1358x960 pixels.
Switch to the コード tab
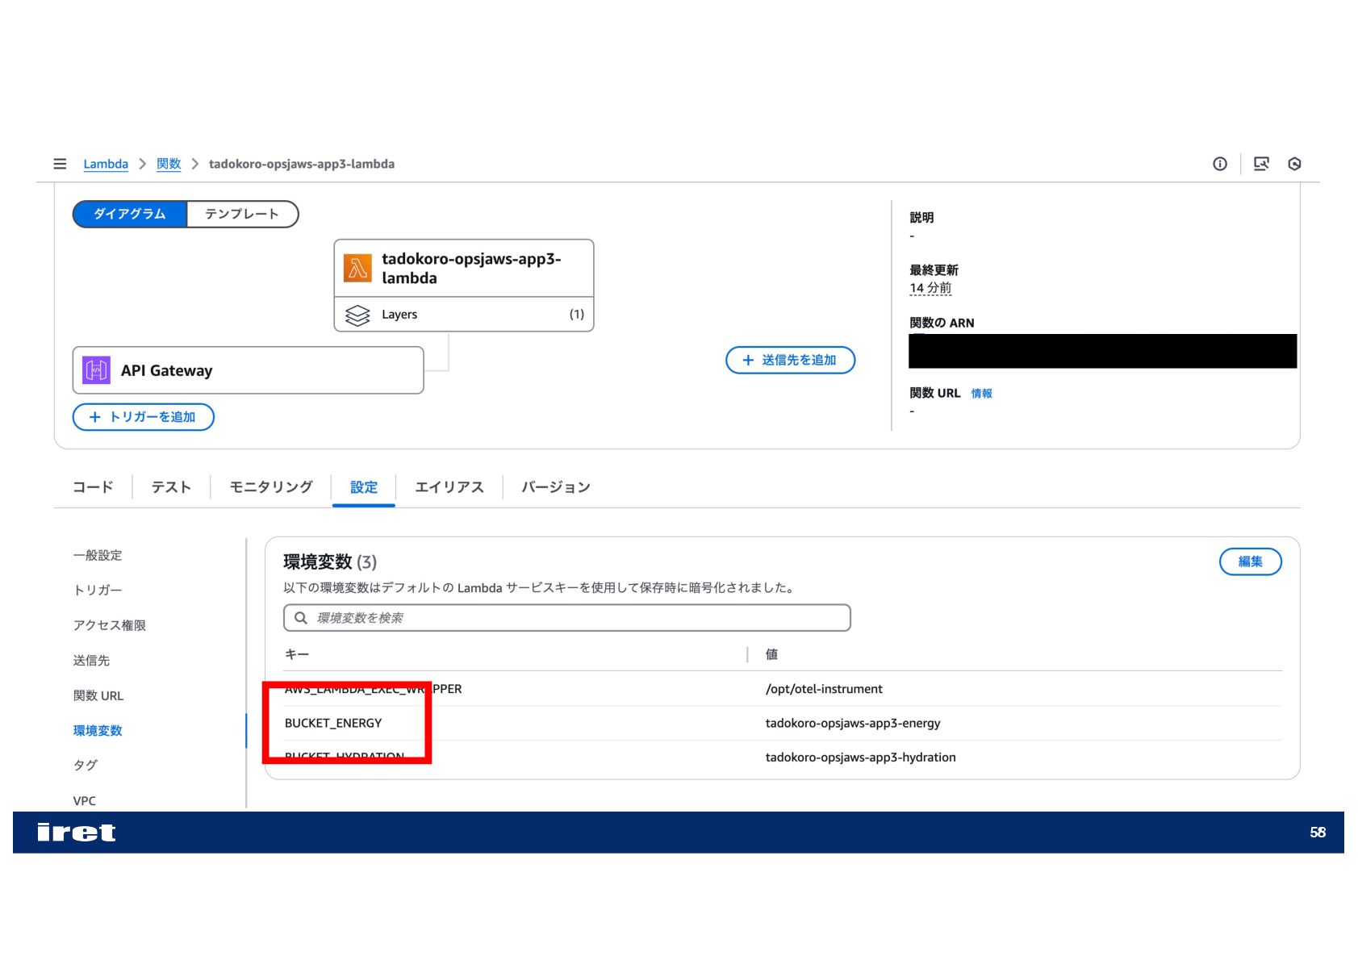[x=93, y=487]
